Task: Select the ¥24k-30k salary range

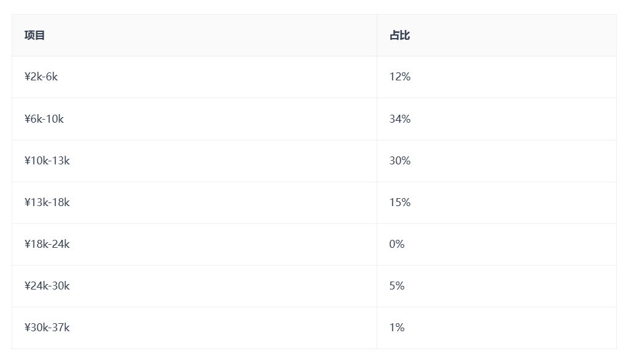Action: (47, 286)
